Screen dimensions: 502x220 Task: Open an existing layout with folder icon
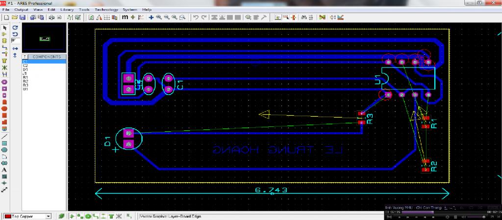click(x=15, y=17)
